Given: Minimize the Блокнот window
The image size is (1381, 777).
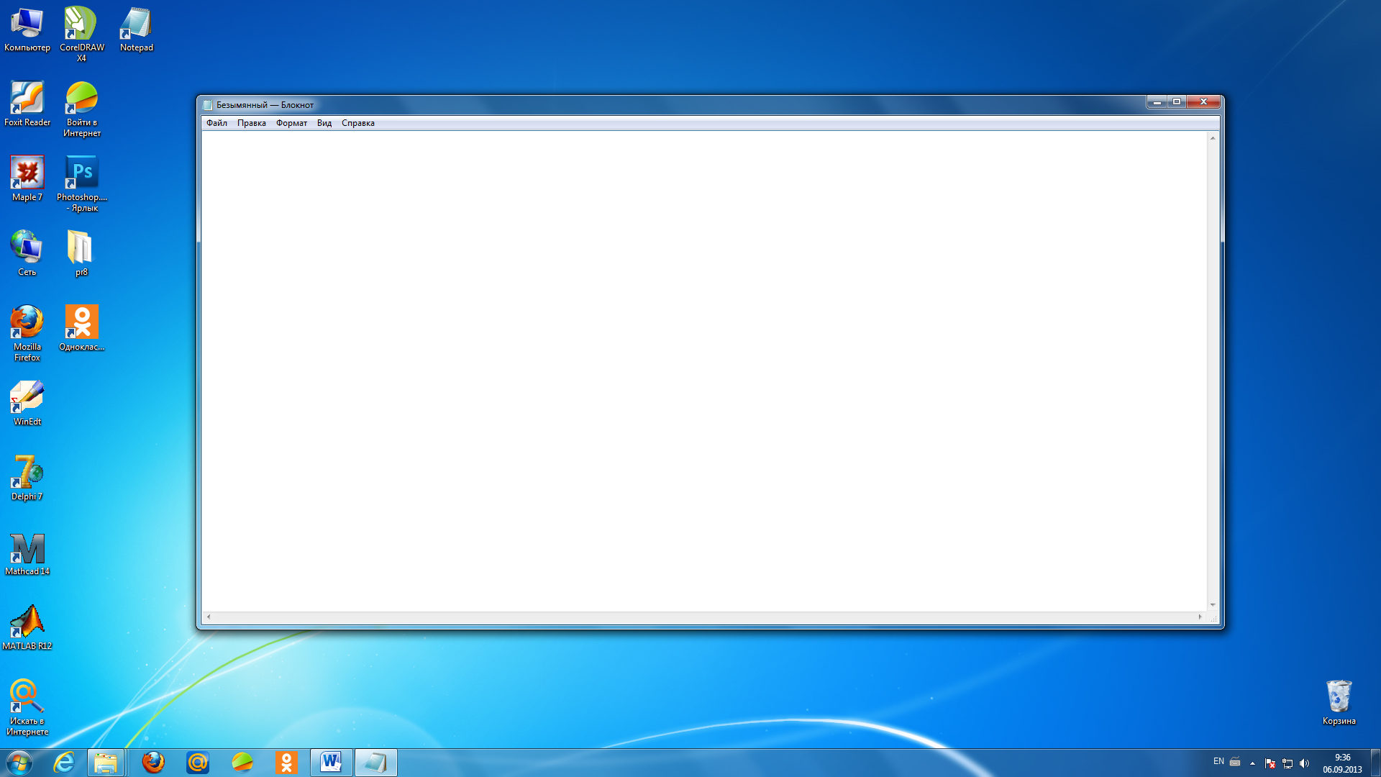Looking at the screenshot, I should (x=1157, y=102).
